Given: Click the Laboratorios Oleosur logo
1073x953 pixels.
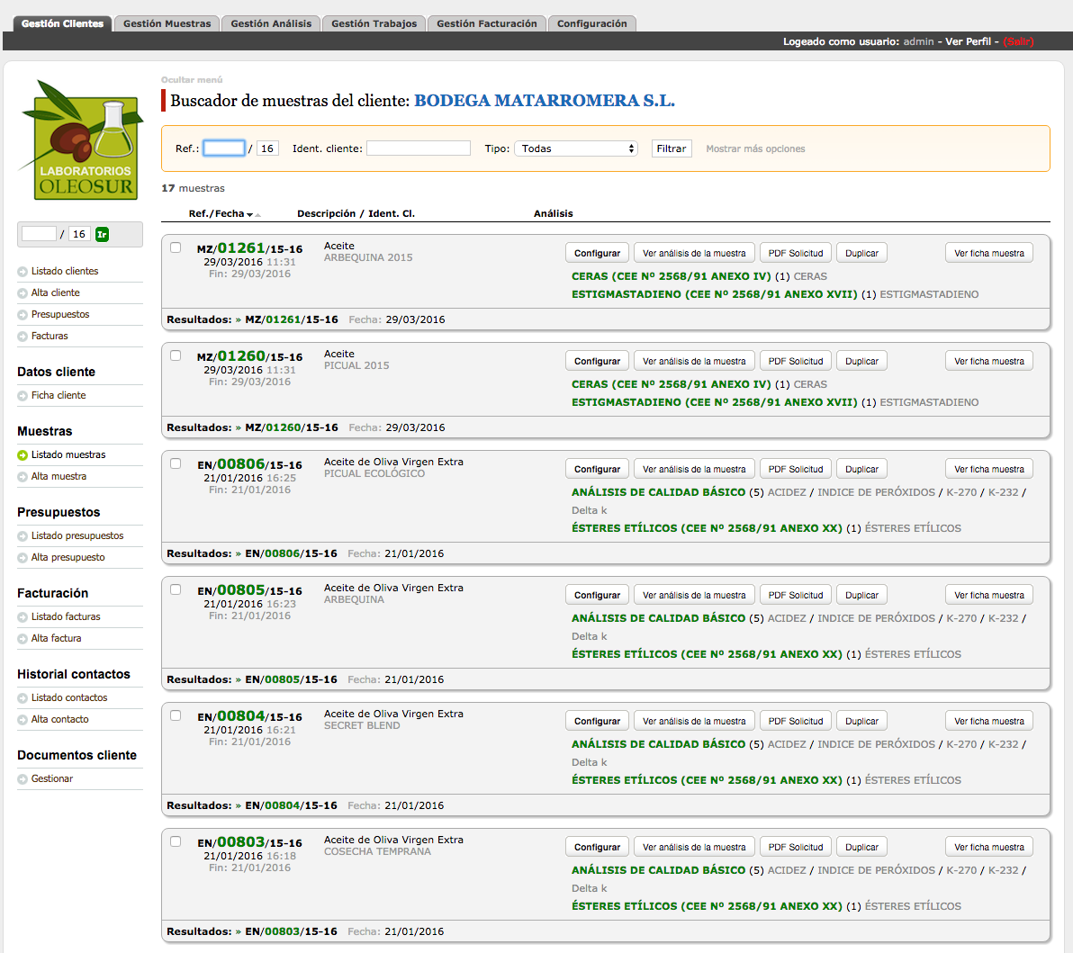Looking at the screenshot, I should (81, 140).
